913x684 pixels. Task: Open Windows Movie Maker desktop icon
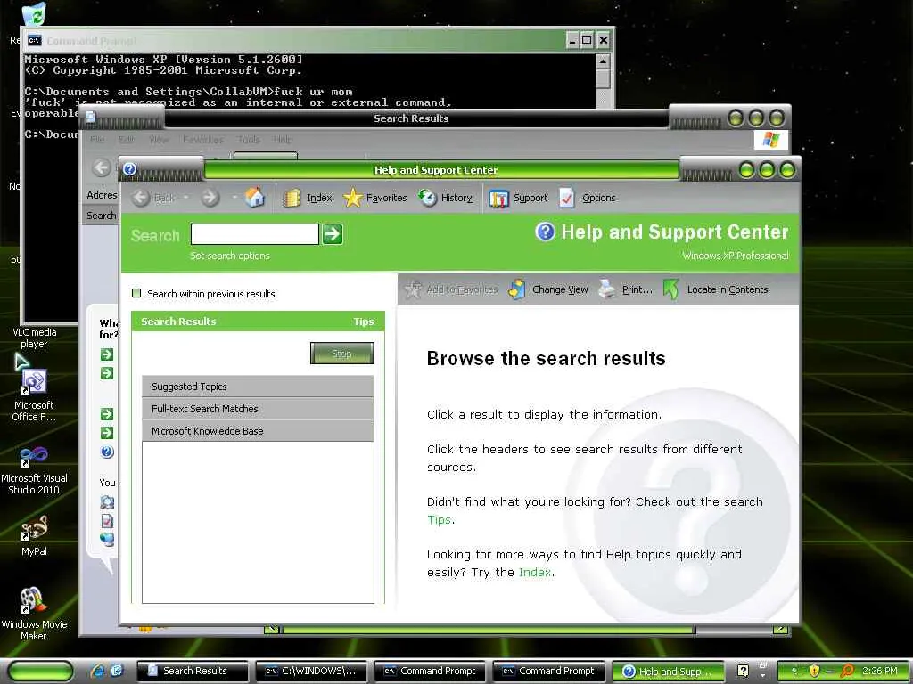(x=34, y=601)
